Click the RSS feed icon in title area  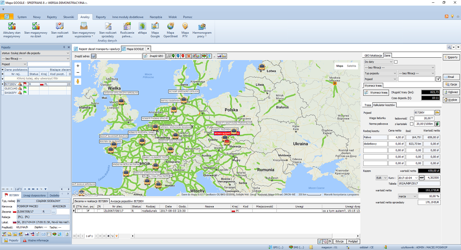click(447, 16)
